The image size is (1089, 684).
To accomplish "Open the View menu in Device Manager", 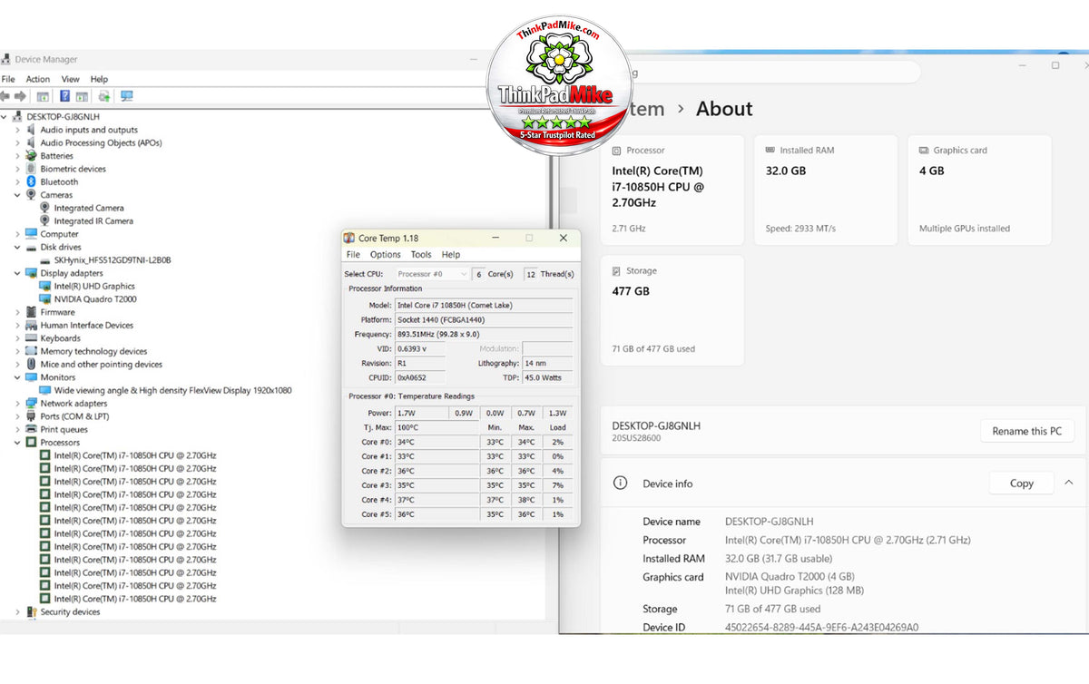I will click(71, 80).
